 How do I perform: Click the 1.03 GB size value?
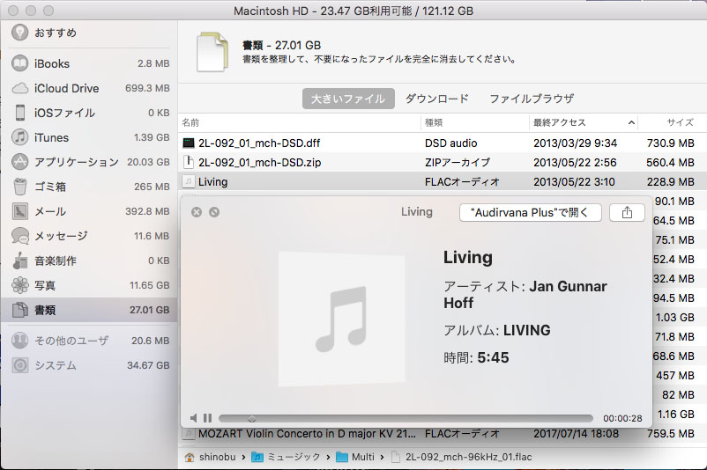675,318
